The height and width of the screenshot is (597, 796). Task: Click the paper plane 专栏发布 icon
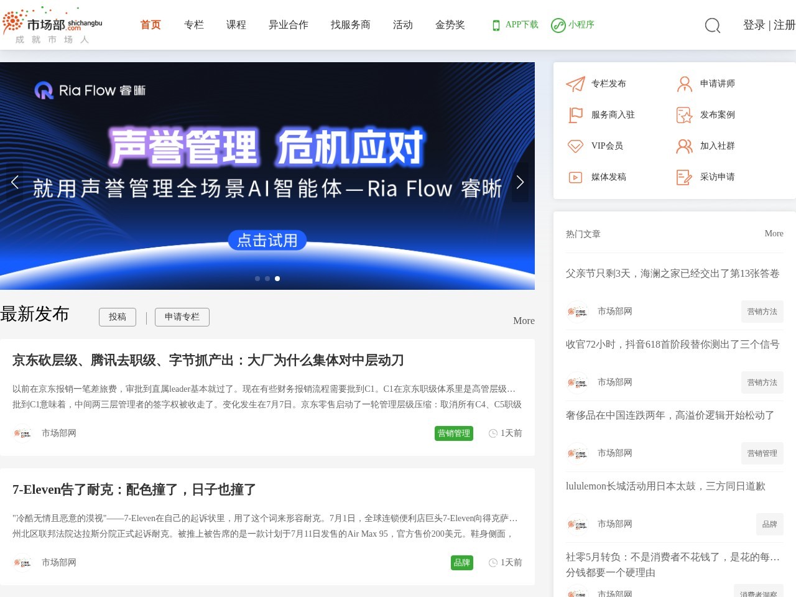(575, 84)
